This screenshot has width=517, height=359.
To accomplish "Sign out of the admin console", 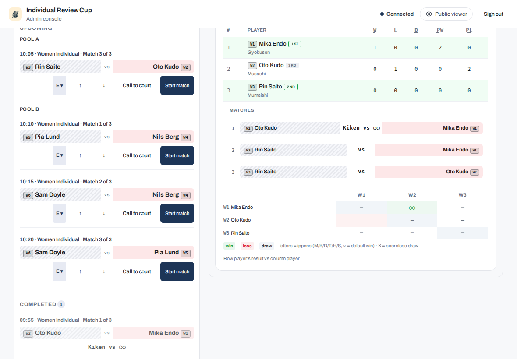I will click(493, 14).
